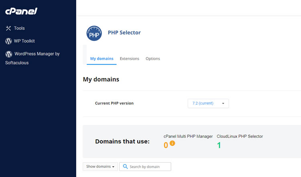Open the 7.2 (current) PHP version dropdown

[208, 103]
